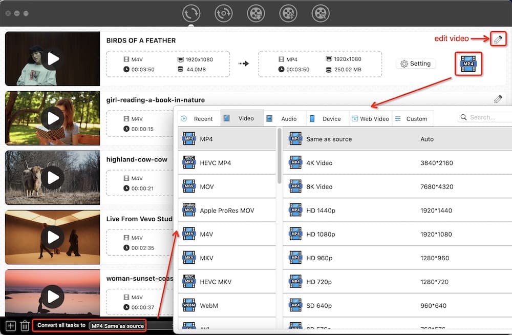512x335 pixels.
Task: Select the Downloader icon in the toolbar
Action: click(256, 13)
